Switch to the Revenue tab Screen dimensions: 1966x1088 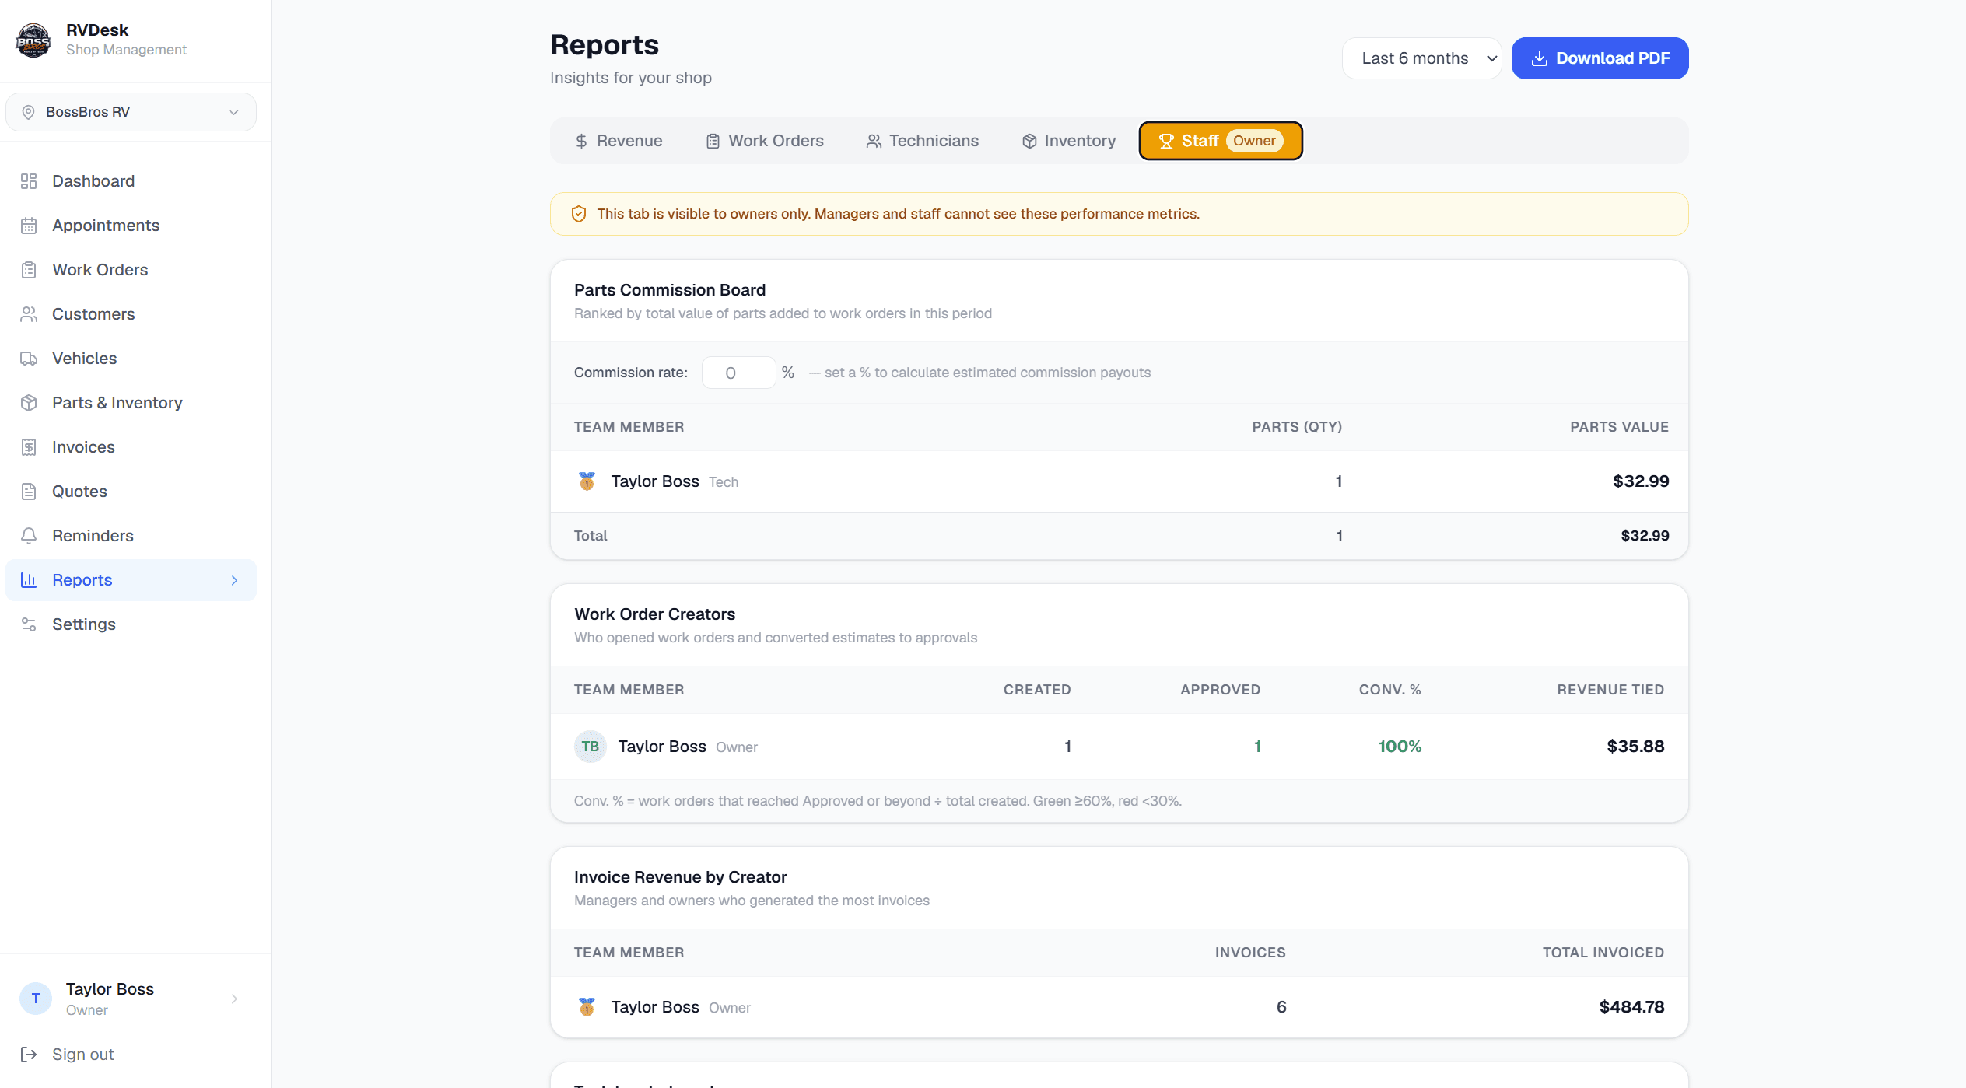[x=619, y=141]
